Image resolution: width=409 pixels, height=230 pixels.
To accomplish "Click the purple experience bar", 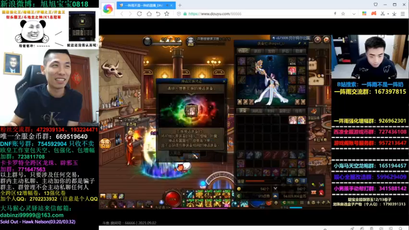I will (x=200, y=209).
